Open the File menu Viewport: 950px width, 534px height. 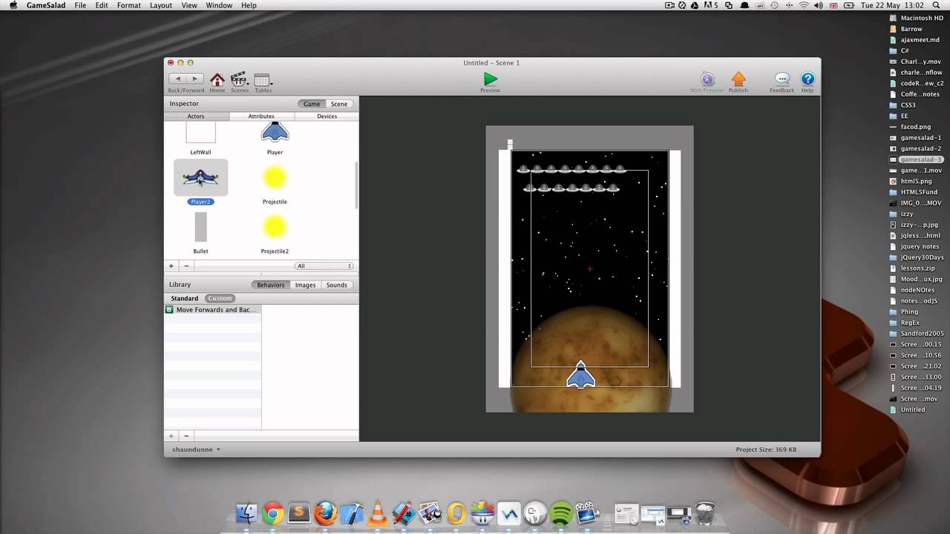click(80, 5)
